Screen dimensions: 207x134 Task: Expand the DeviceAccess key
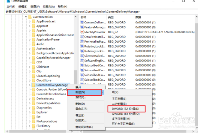tap(30, 99)
